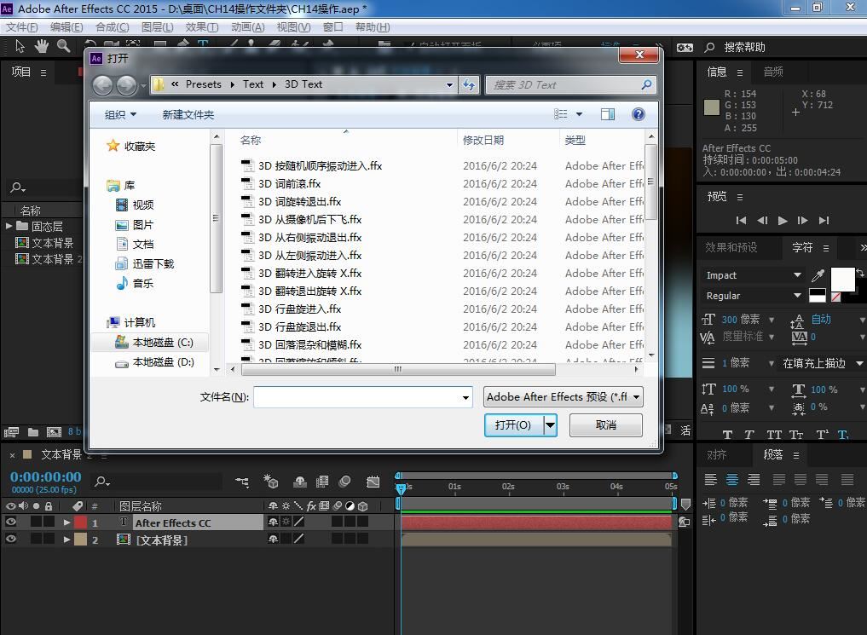Expand the 固态层 folder in Project

pyautogui.click(x=9, y=226)
